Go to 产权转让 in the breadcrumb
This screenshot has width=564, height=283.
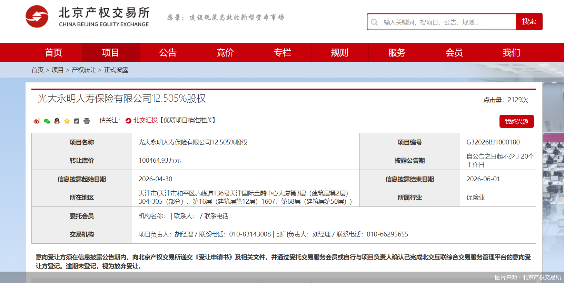(84, 70)
